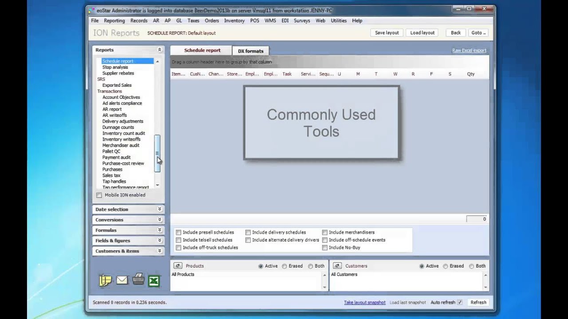Open the Inventory menu
The image size is (568, 319).
point(234,20)
